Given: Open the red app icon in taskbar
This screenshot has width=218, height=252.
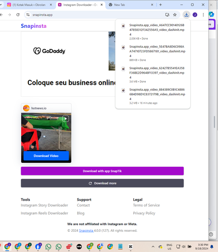Looking at the screenshot, I should (x=69, y=246).
